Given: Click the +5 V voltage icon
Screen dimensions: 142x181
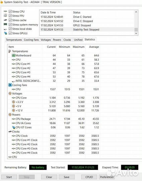Looking at the screenshot, I should pyautogui.click(x=13, y=106).
